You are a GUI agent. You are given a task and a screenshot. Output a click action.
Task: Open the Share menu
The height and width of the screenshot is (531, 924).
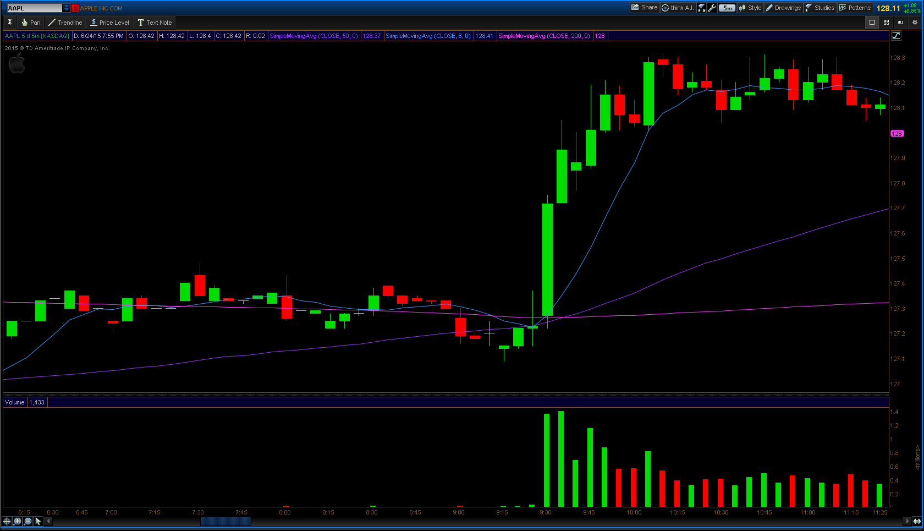pyautogui.click(x=645, y=8)
